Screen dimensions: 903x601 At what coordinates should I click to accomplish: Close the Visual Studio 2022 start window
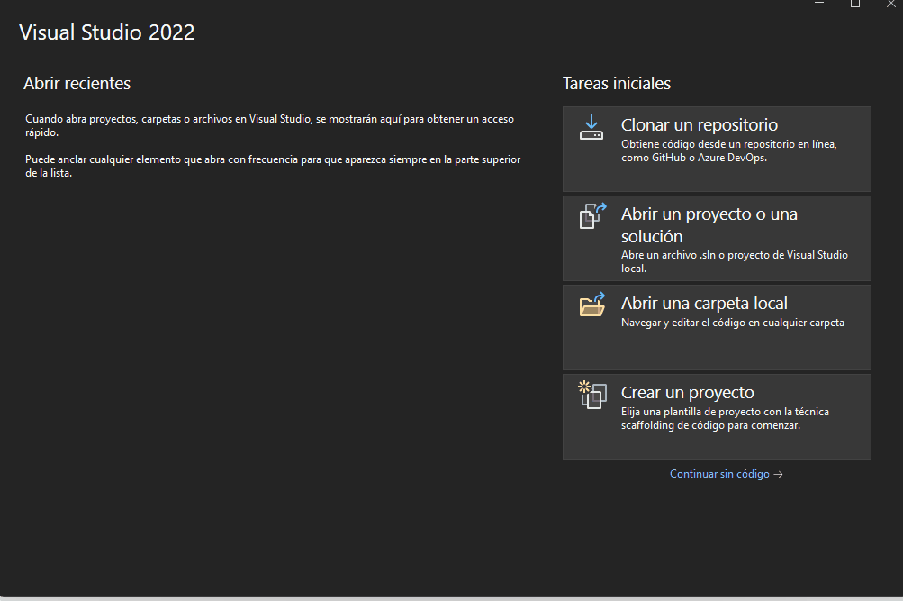click(x=890, y=4)
